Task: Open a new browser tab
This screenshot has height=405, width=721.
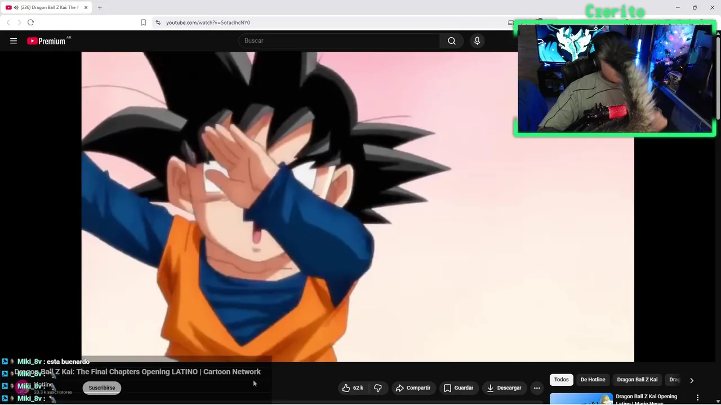Action: (x=100, y=7)
